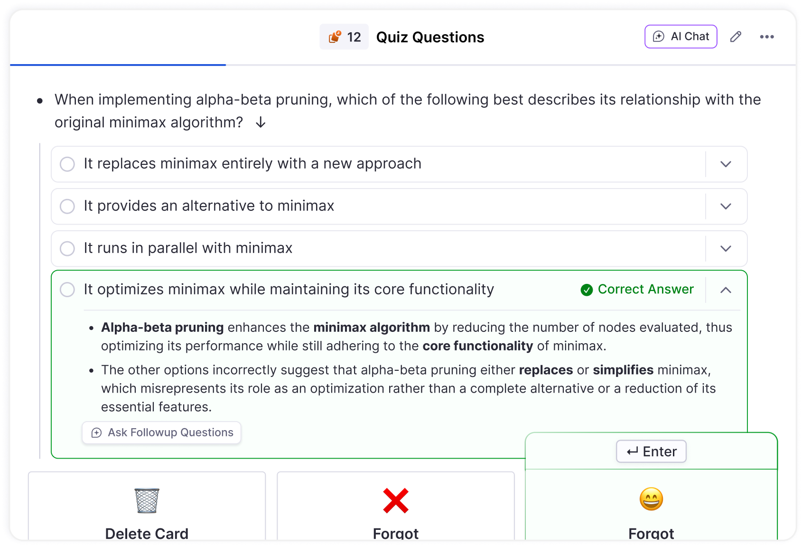Choose "It runs in parallel with minimax"
The width and height of the screenshot is (802, 546).
67,248
